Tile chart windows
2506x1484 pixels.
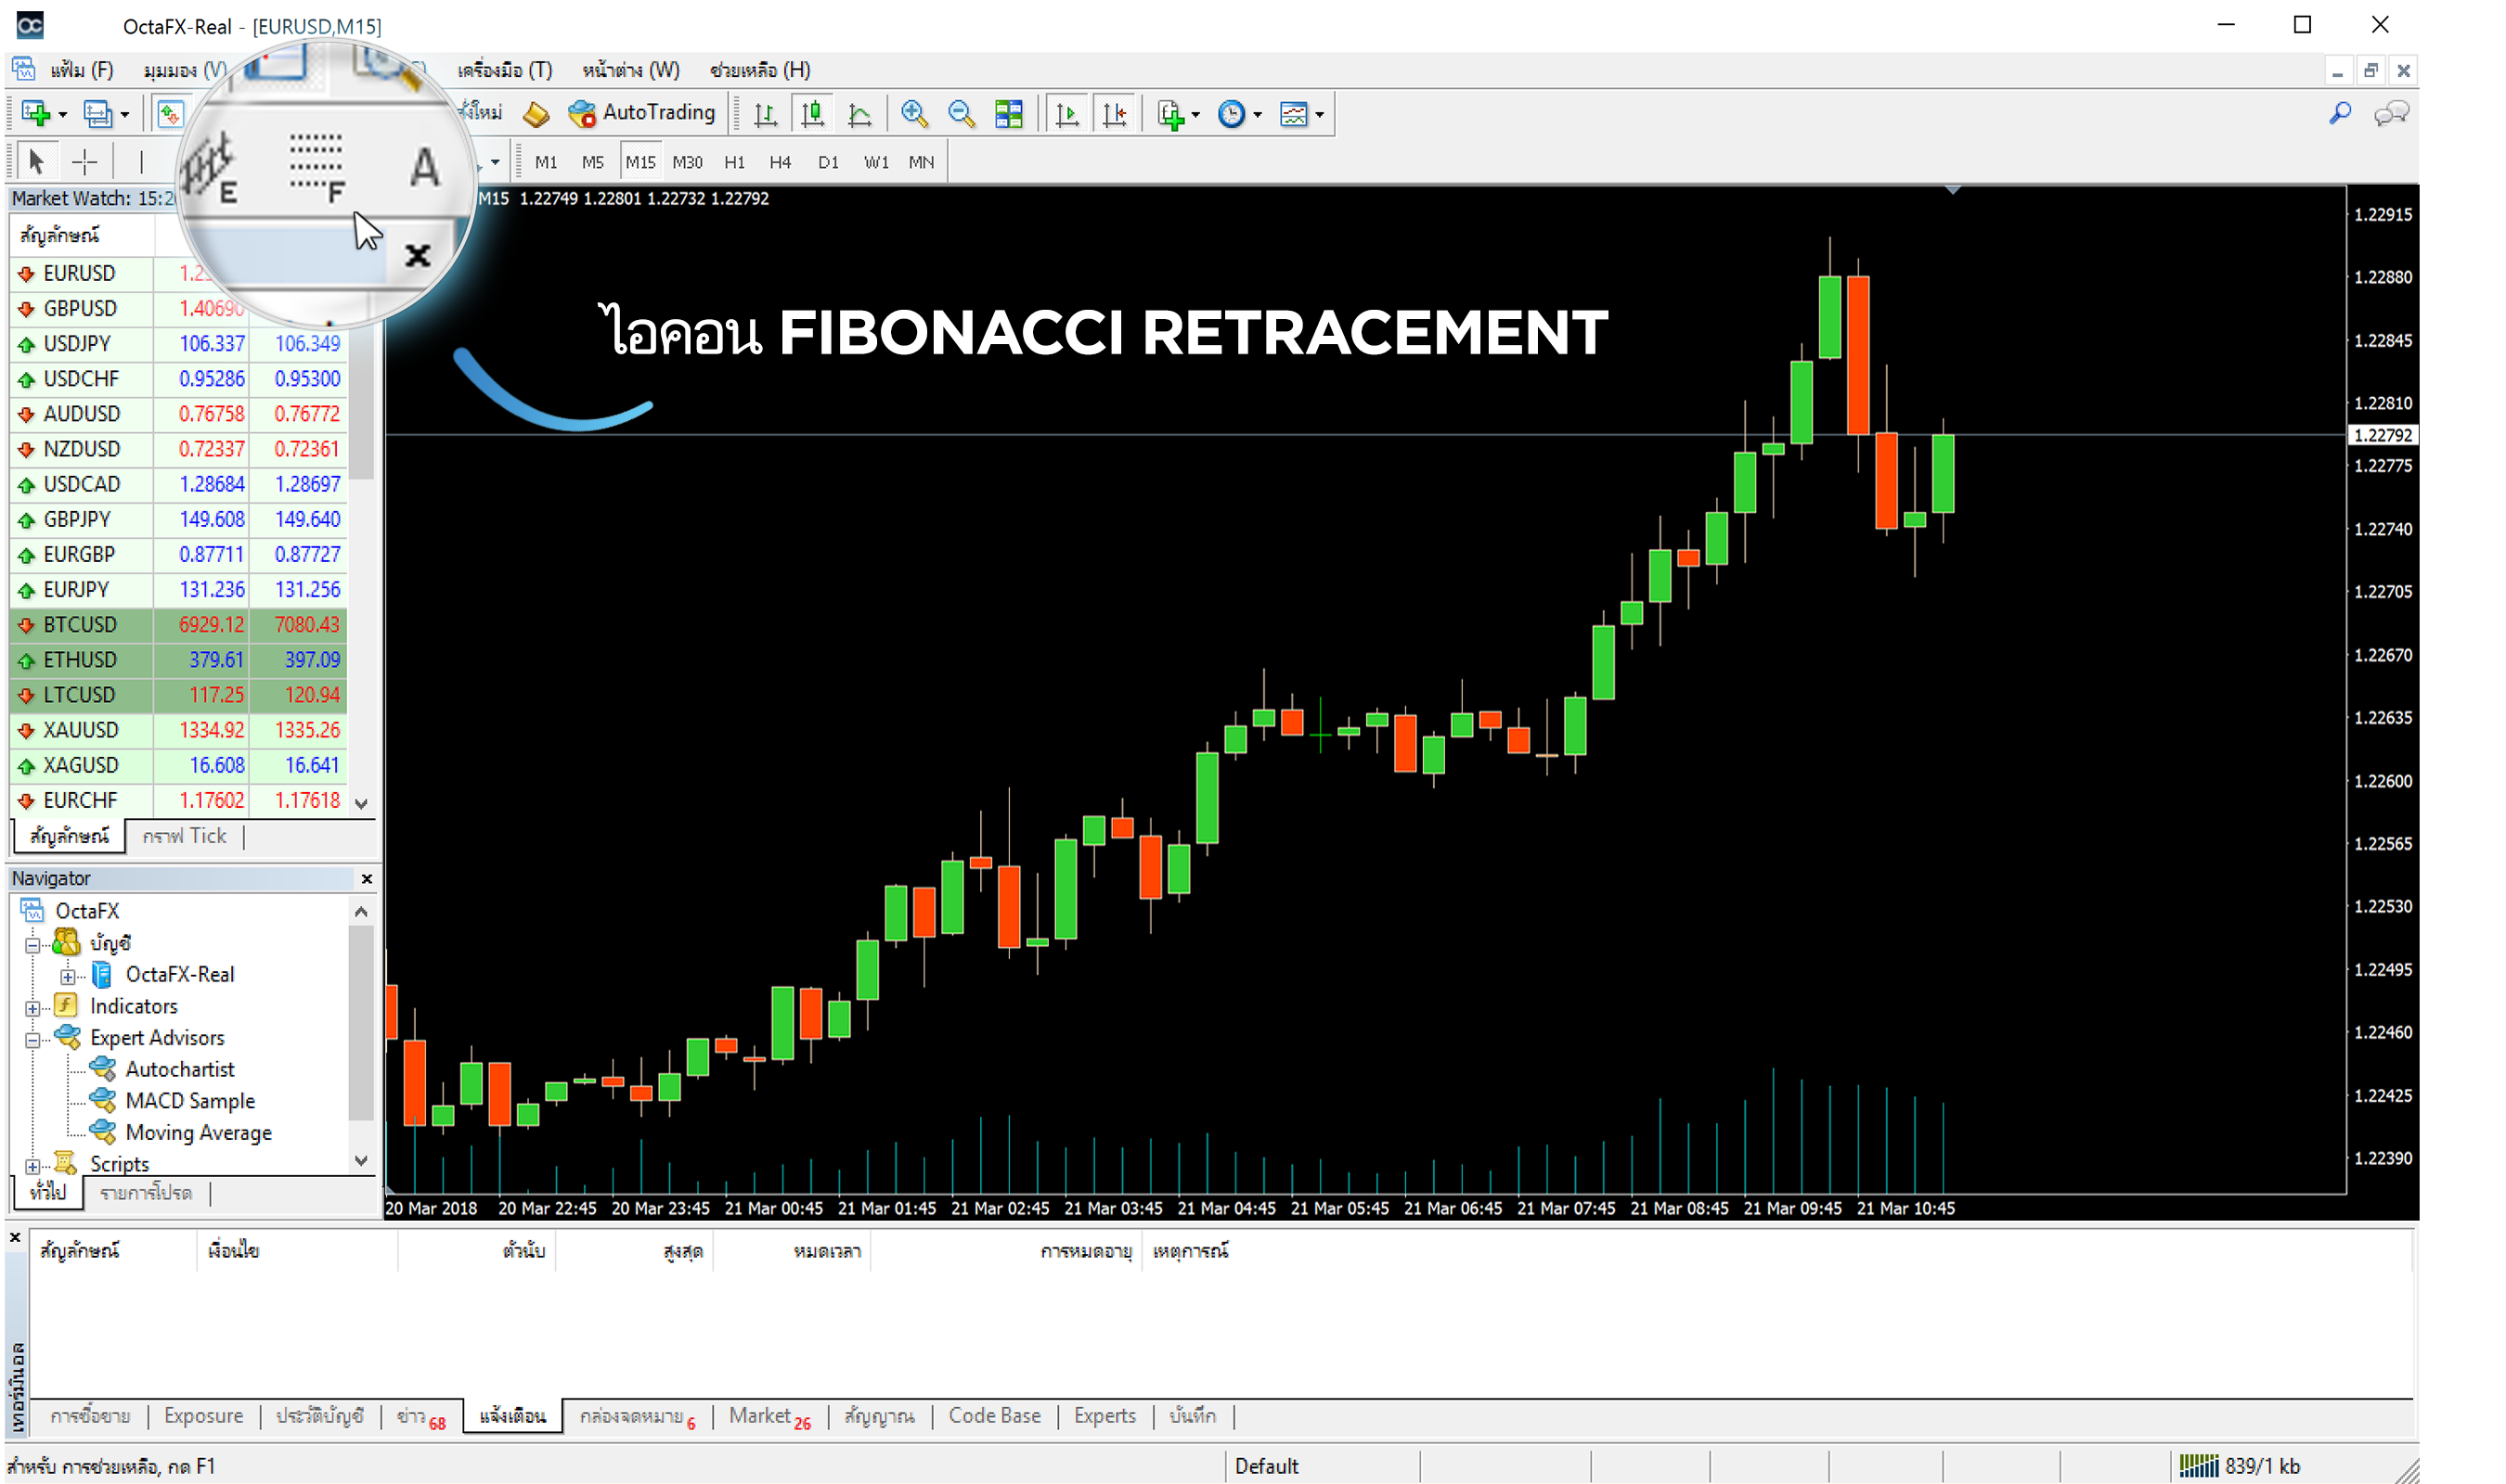[1010, 114]
